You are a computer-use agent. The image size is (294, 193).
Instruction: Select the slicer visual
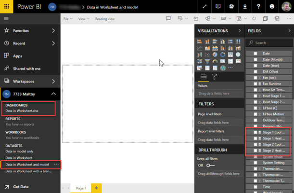point(200,68)
